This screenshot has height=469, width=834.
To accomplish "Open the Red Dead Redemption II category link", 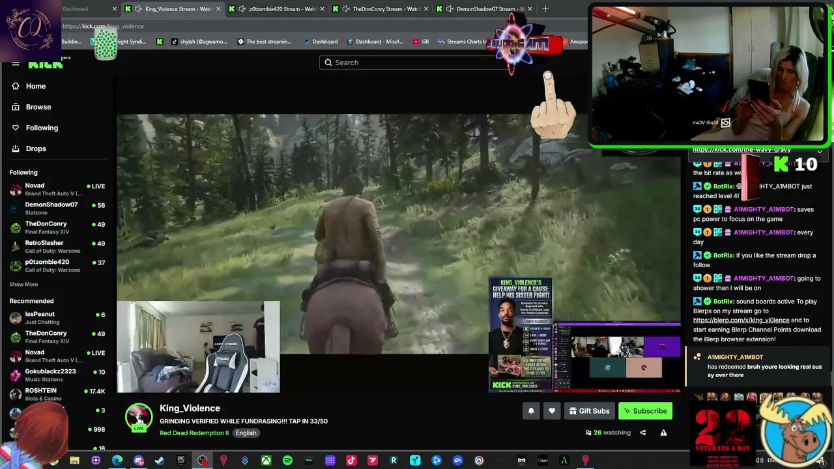I will point(194,433).
